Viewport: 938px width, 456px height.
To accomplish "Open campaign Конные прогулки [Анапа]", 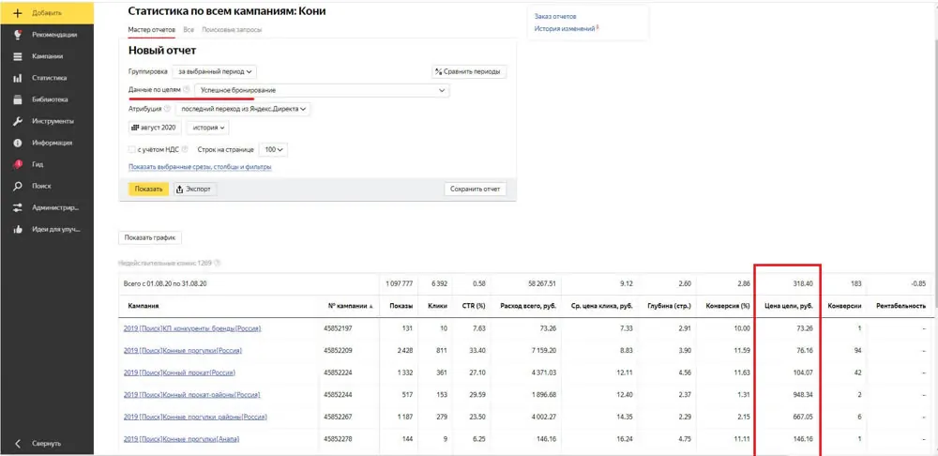I will pos(181,439).
